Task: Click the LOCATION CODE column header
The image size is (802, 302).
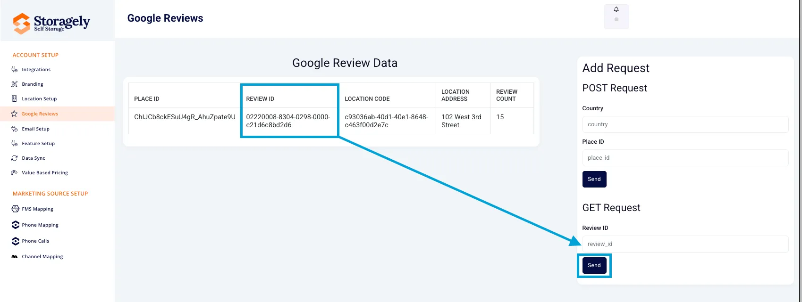Action: 367,99
